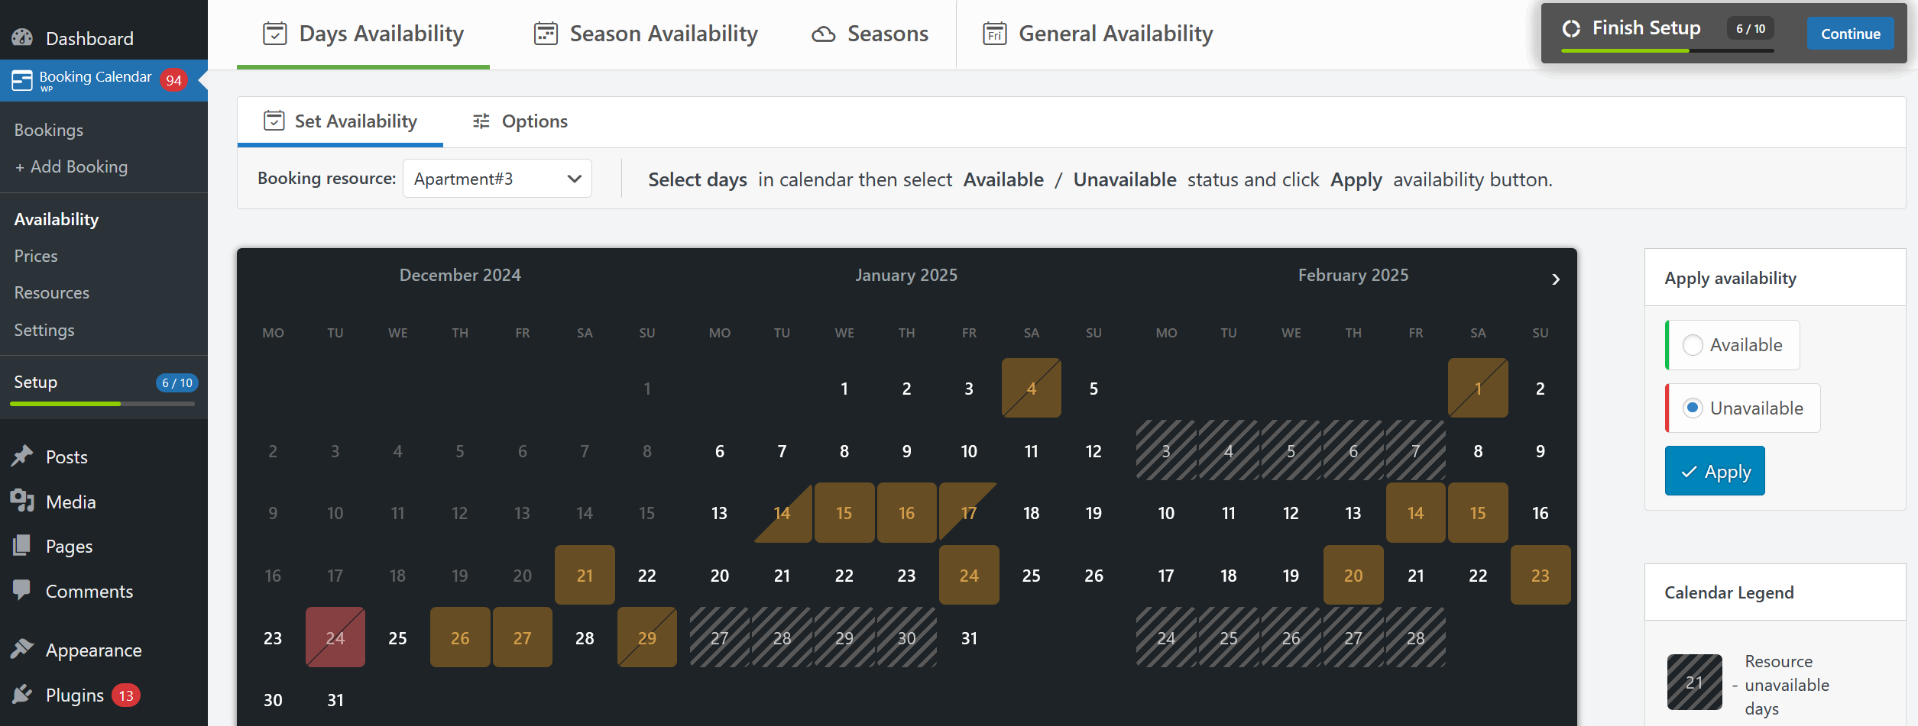The height and width of the screenshot is (726, 1918).
Task: Go to next month with calendar arrow
Action: (x=1556, y=279)
